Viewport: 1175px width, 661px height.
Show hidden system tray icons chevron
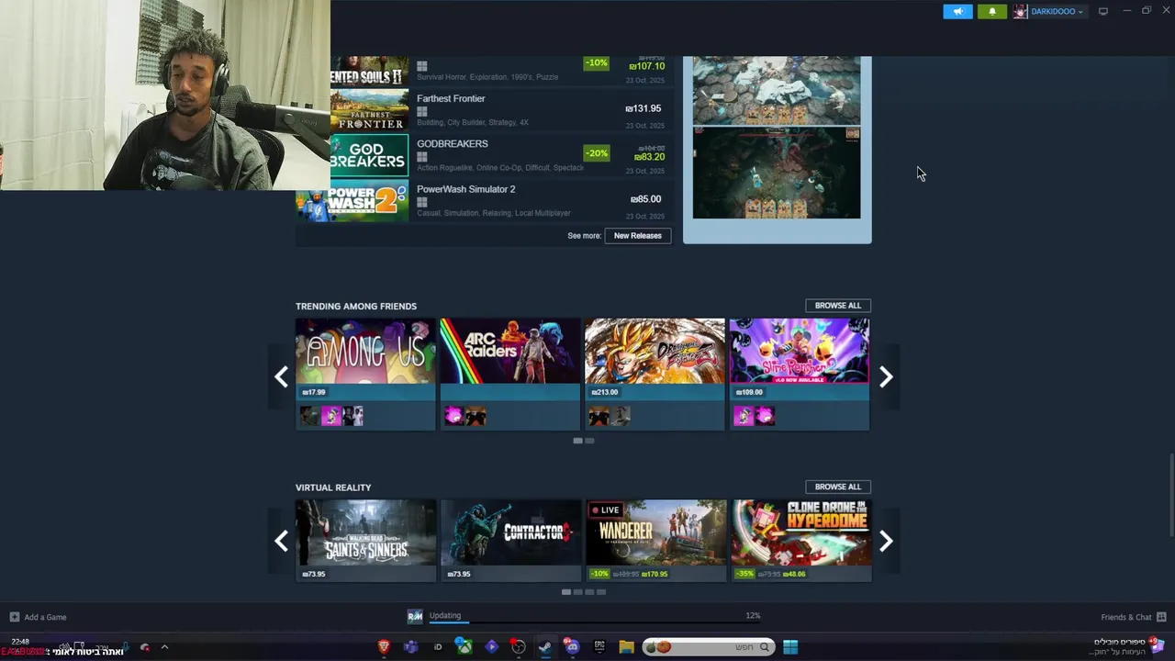point(164,647)
